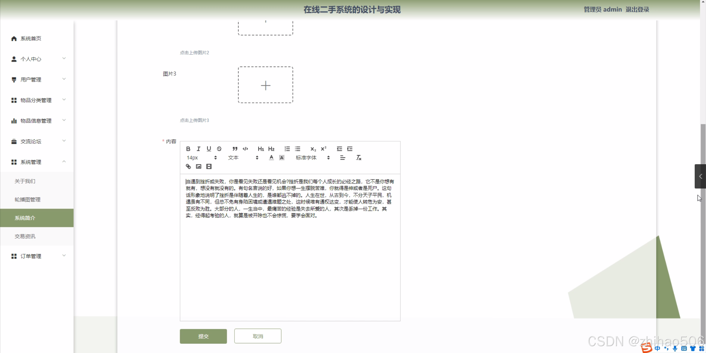Open the 标准字体 font family dropdown

point(306,158)
